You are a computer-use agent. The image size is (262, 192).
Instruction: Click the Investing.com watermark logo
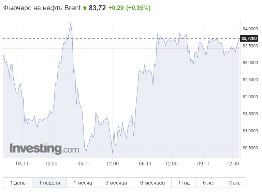tap(44, 149)
